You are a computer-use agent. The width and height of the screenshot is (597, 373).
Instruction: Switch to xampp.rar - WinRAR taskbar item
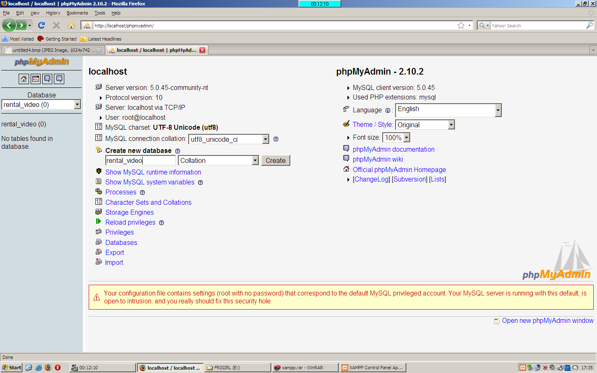pos(305,368)
